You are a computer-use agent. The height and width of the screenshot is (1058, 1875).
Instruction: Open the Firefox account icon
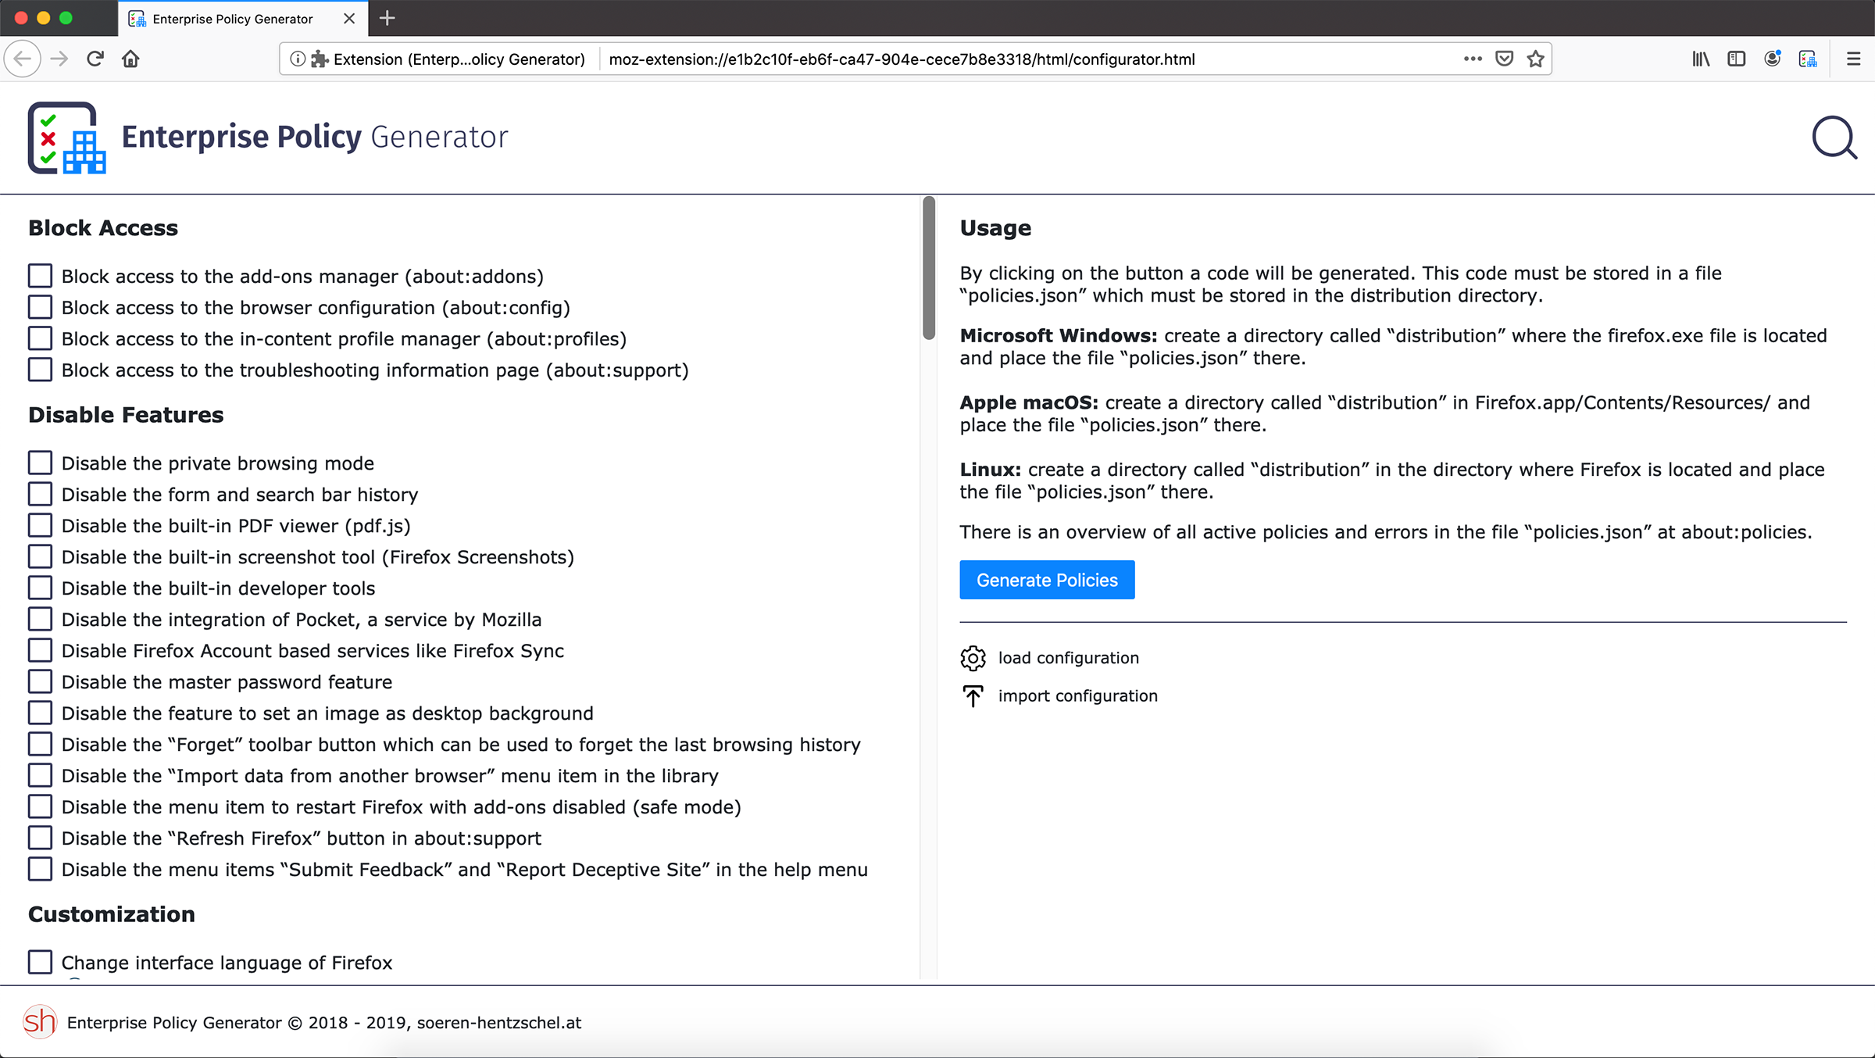coord(1772,59)
